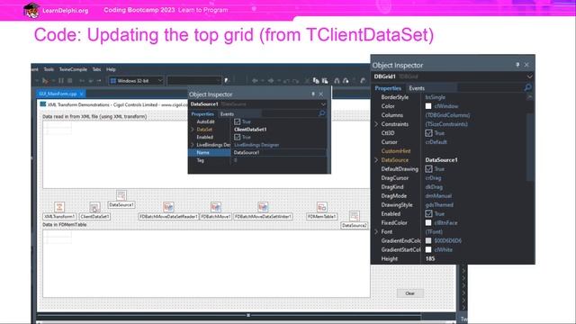Image resolution: width=576 pixels, height=324 pixels.
Task: Expand the DataSet property node
Action: point(193,130)
